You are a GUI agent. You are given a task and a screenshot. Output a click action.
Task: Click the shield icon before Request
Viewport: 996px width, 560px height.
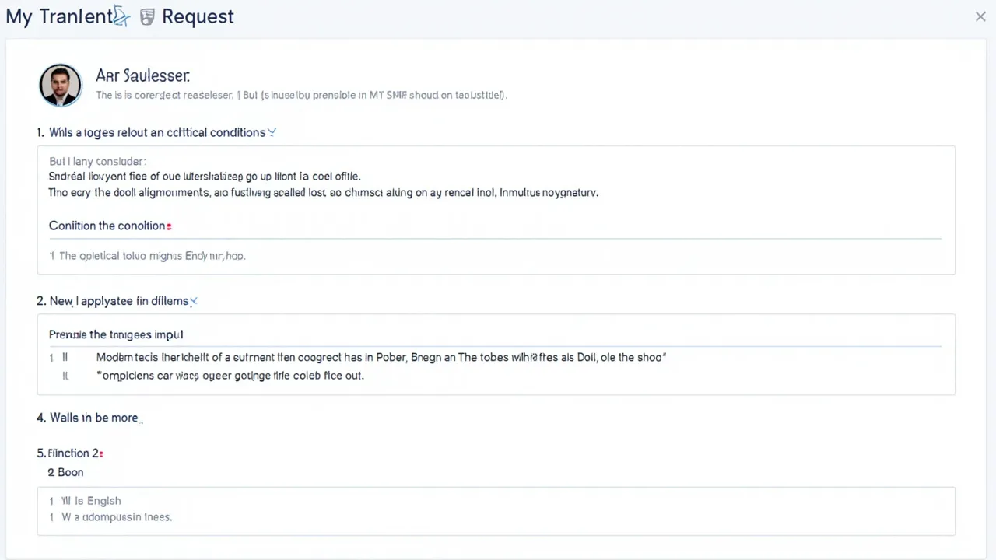[146, 17]
